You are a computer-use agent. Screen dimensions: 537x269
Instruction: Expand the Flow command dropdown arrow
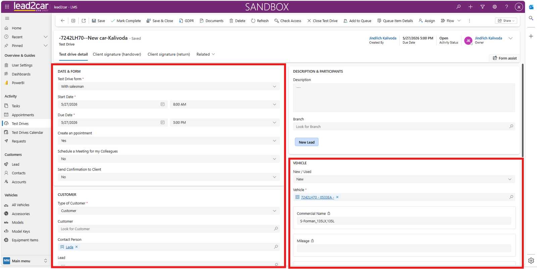point(459,21)
